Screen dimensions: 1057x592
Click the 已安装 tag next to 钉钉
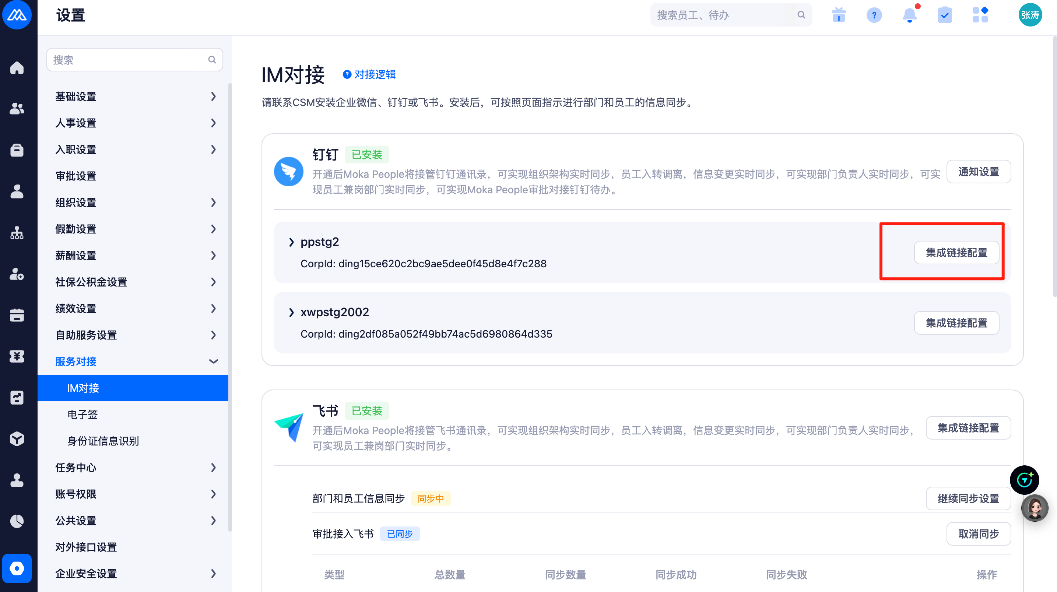(366, 154)
